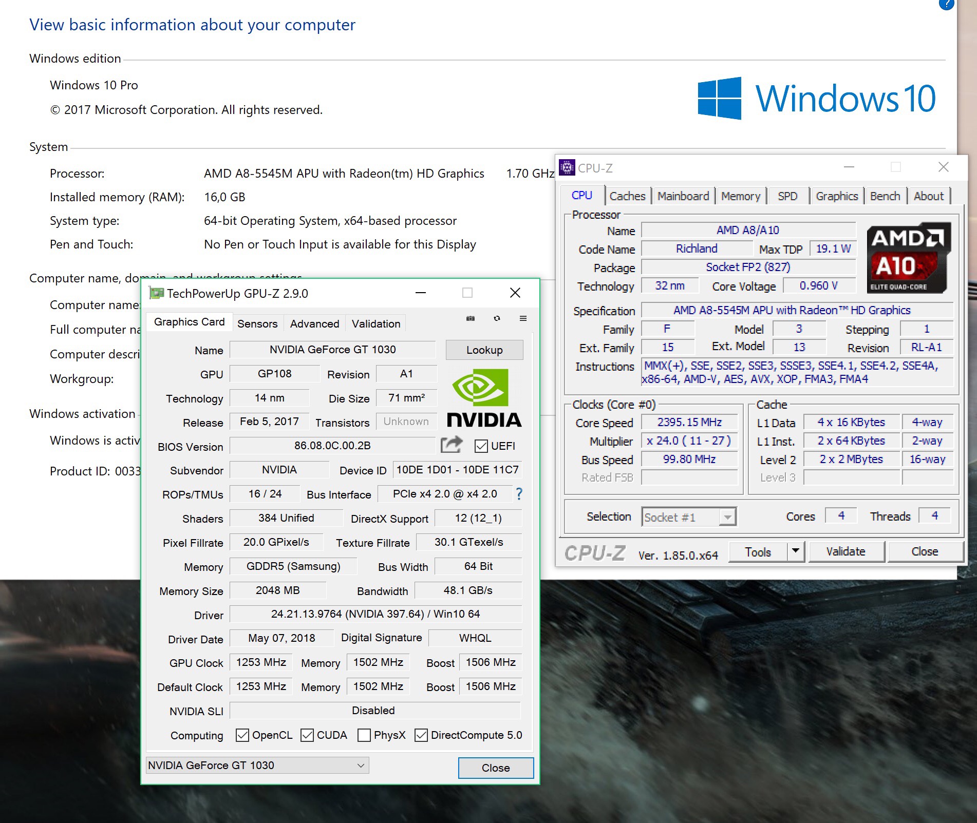The height and width of the screenshot is (823, 977).
Task: Toggle the PhysX checkbox
Action: pyautogui.click(x=364, y=735)
